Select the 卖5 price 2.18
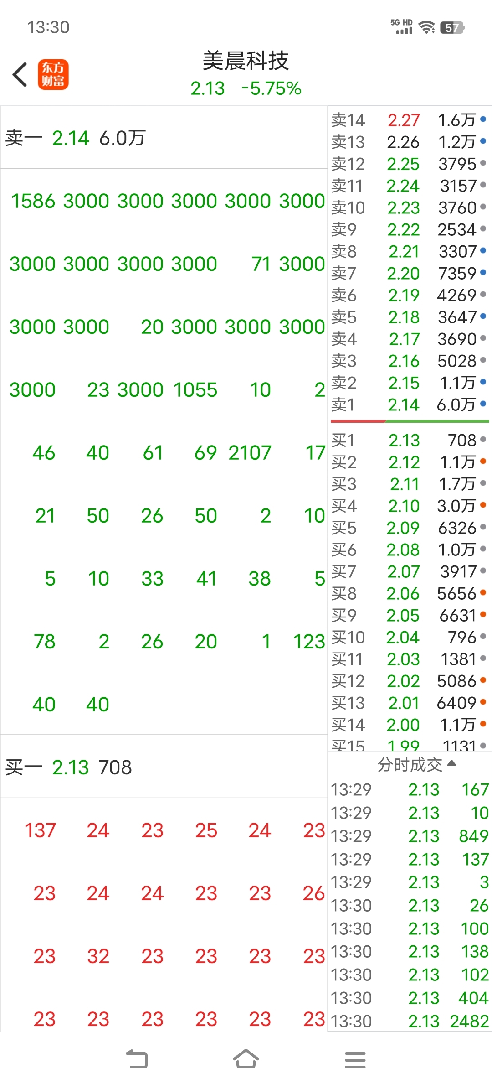 (x=404, y=317)
